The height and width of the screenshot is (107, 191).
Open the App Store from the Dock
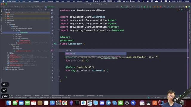tap(52, 103)
